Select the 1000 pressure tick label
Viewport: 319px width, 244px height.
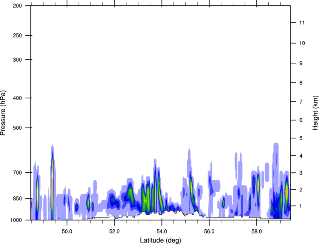point(16,220)
